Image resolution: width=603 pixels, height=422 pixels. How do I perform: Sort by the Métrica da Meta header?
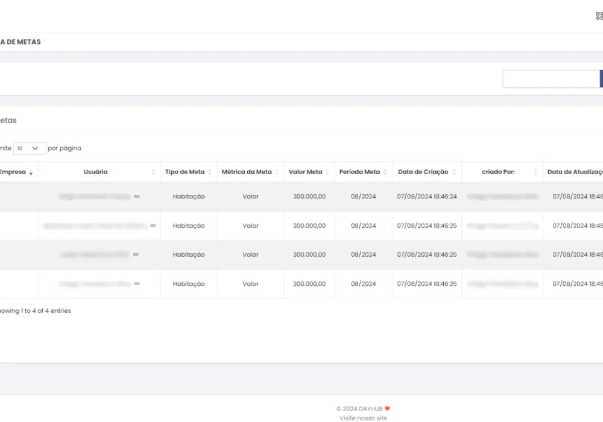click(247, 172)
